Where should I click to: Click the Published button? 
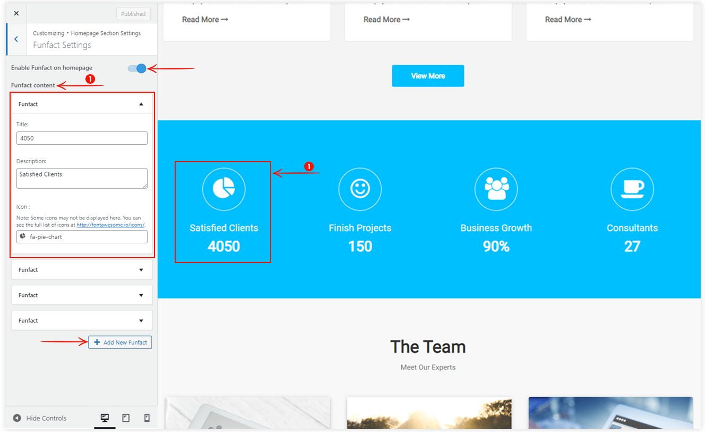[133, 14]
